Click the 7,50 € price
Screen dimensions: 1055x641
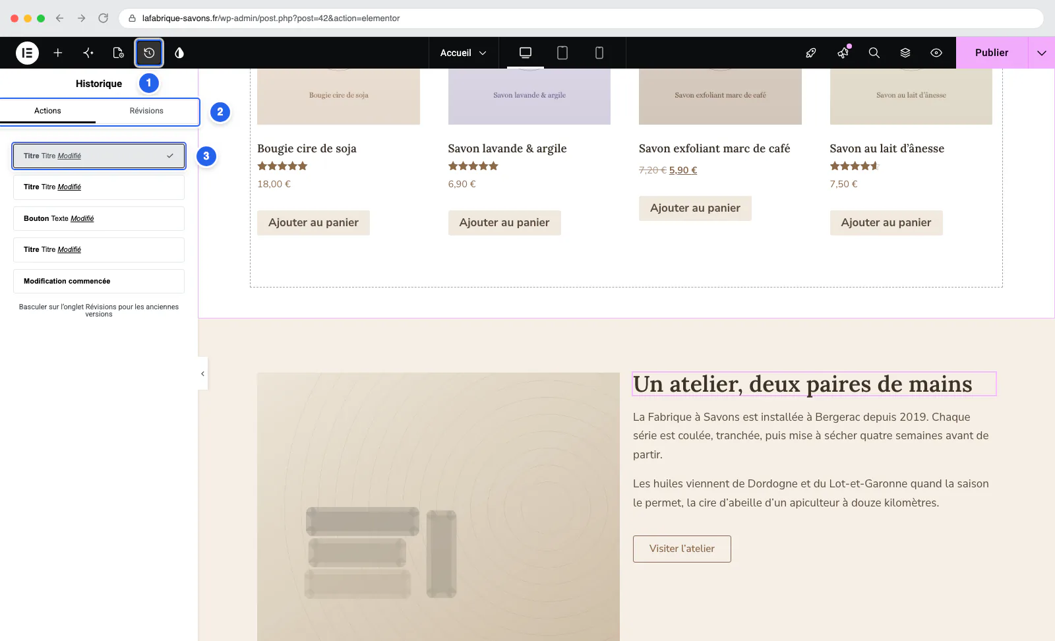point(843,184)
